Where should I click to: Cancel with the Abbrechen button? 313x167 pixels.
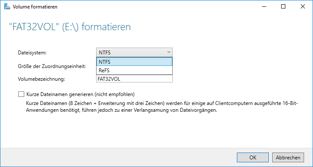(288, 157)
